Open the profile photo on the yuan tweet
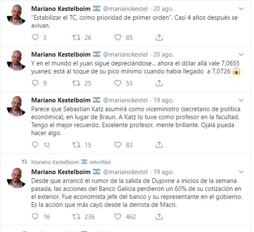Image resolution: width=254 pixels, height=232 pixels. point(17,61)
